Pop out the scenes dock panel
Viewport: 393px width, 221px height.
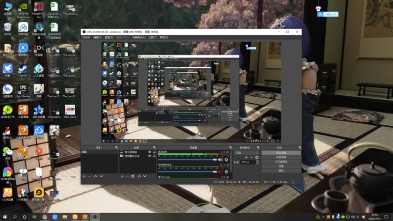116,148
